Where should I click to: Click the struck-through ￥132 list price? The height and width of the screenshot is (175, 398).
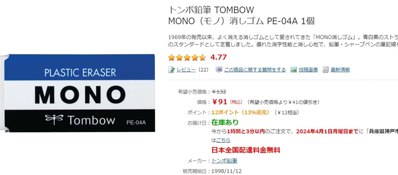coord(219,92)
